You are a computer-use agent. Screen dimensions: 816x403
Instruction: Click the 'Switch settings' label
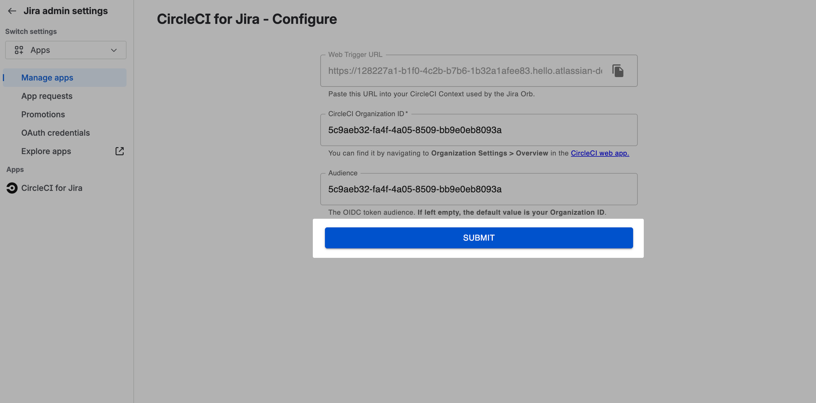coord(31,32)
